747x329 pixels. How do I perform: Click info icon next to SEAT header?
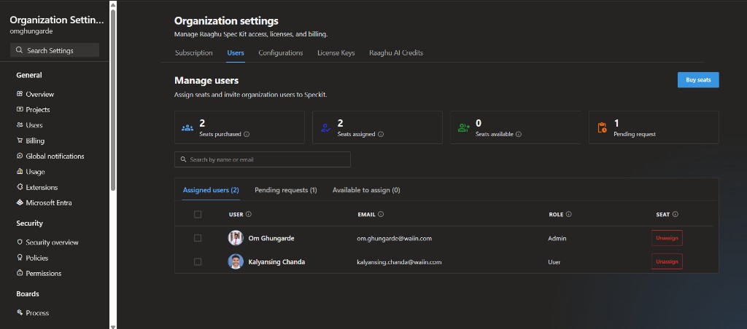coord(675,215)
